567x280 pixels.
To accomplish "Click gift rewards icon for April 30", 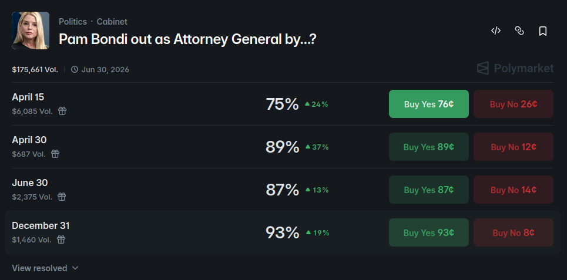I will click(55, 154).
